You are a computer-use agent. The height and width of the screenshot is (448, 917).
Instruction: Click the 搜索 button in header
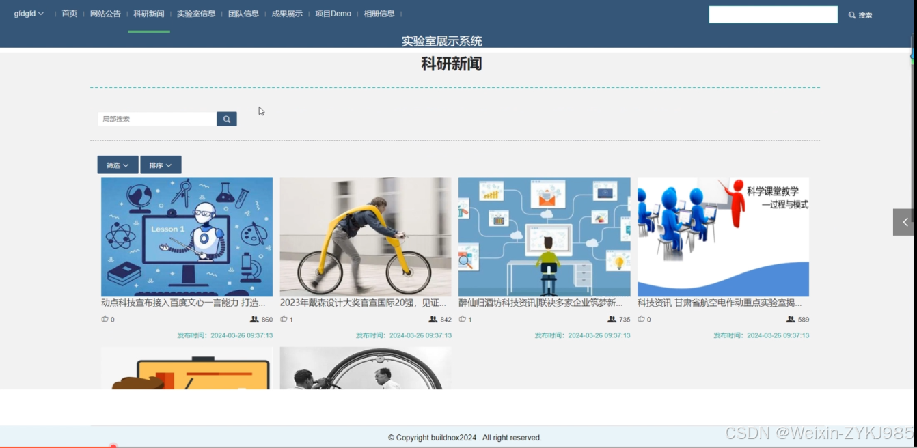coord(861,15)
